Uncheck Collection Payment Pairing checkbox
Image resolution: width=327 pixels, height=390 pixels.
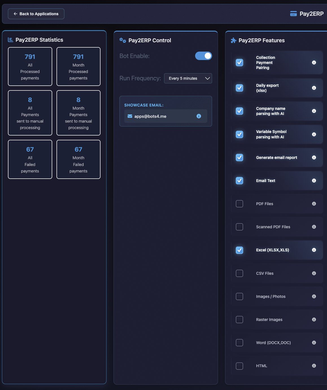coord(239,63)
